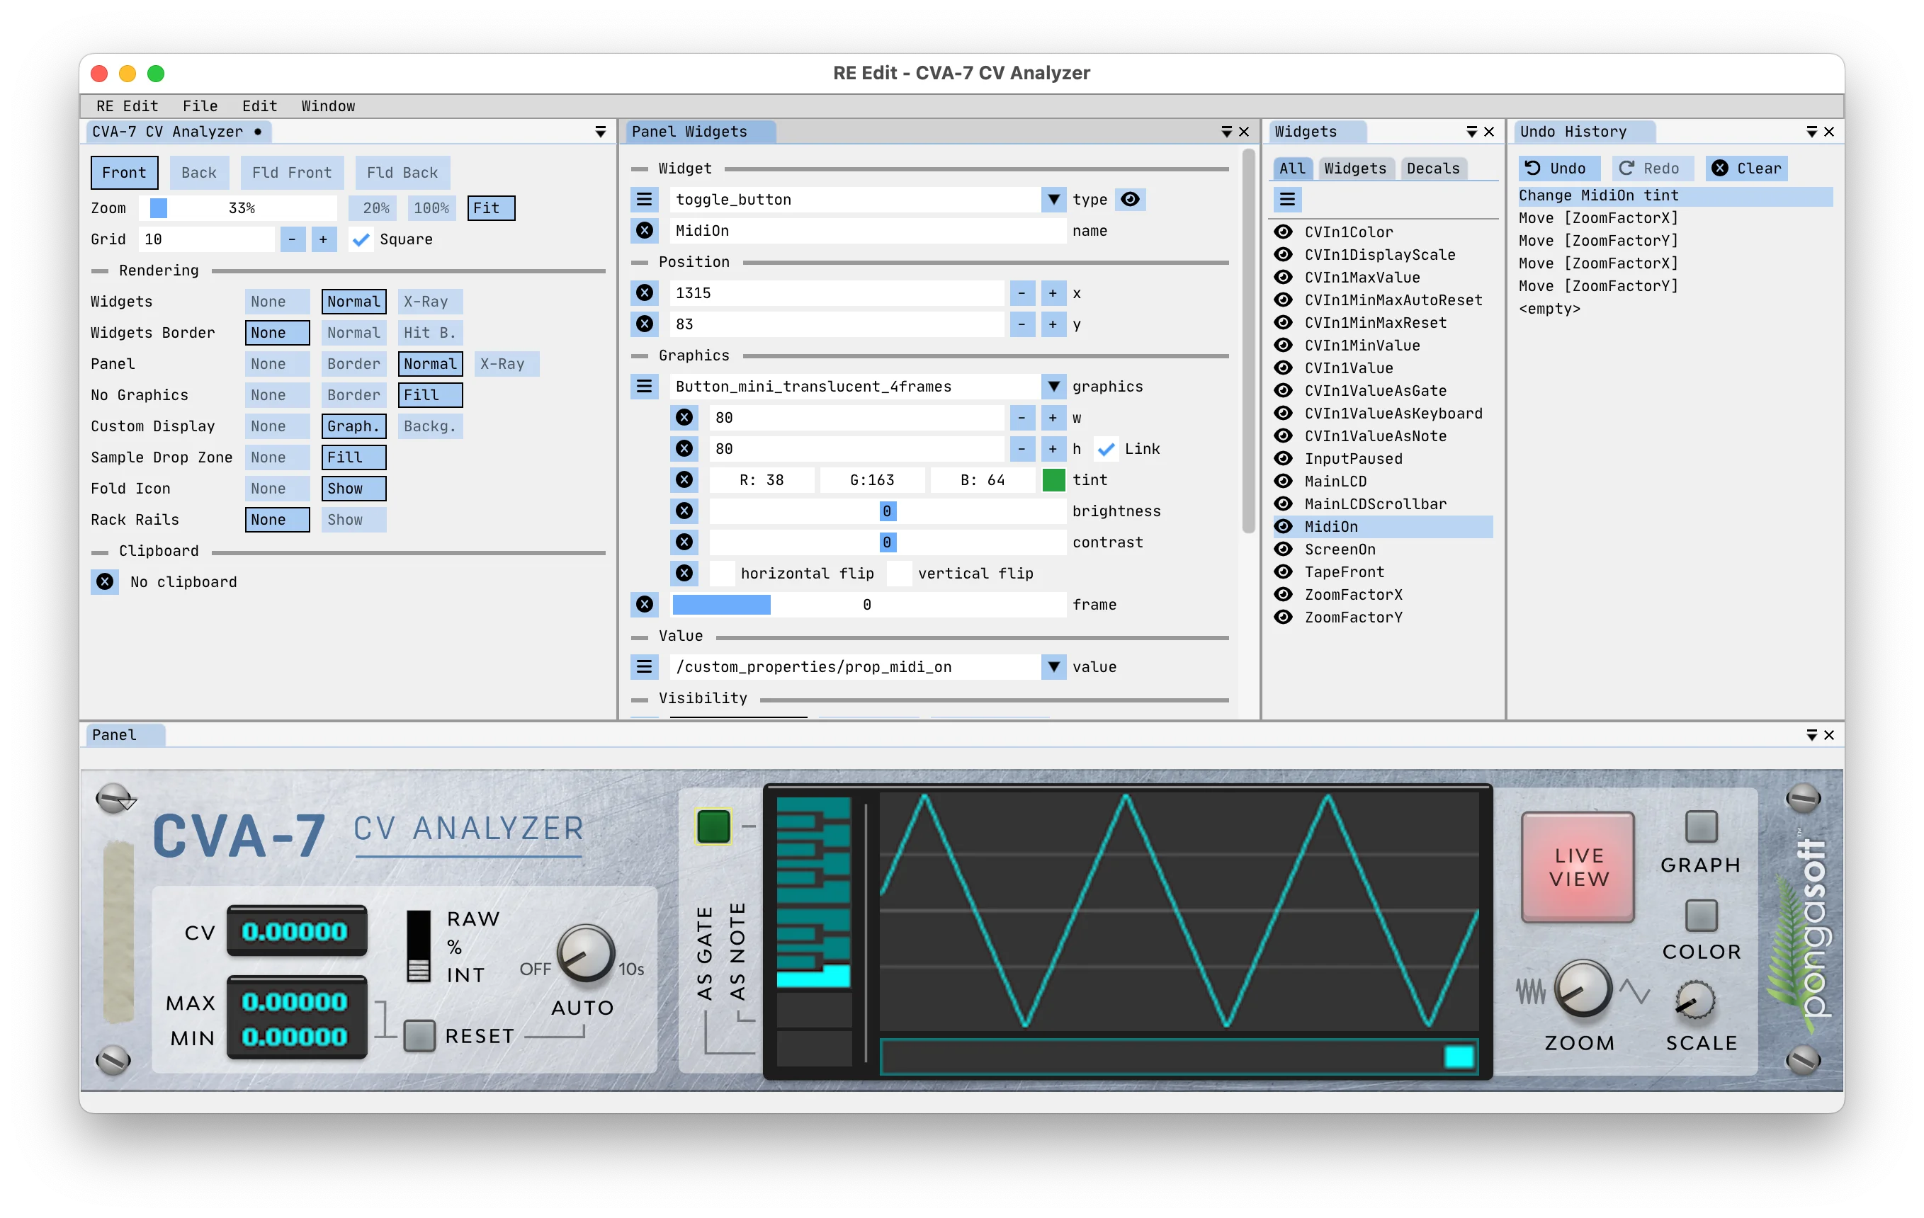Open the graphics selection dropdown
This screenshot has width=1924, height=1218.
click(1054, 387)
